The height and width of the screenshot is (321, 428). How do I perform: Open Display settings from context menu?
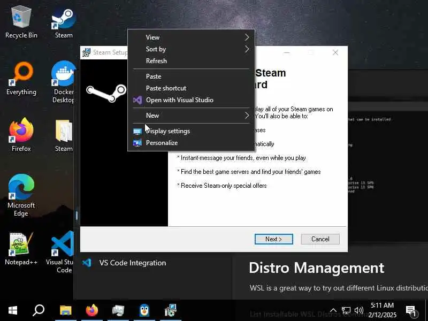click(x=191, y=131)
